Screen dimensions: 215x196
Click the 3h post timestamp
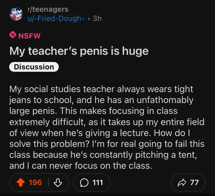(97, 18)
